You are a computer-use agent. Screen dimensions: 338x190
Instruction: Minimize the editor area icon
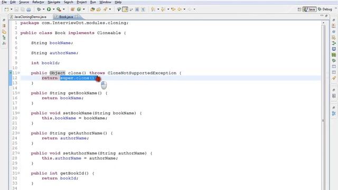322,15
